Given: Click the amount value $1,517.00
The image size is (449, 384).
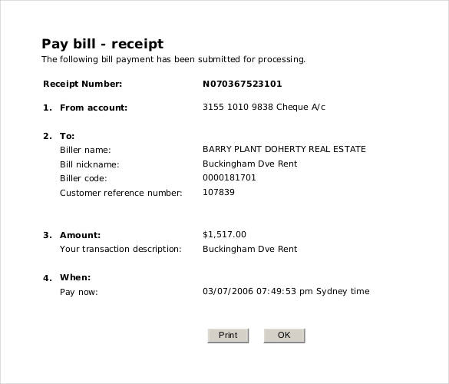Looking at the screenshot, I should pyautogui.click(x=224, y=234).
